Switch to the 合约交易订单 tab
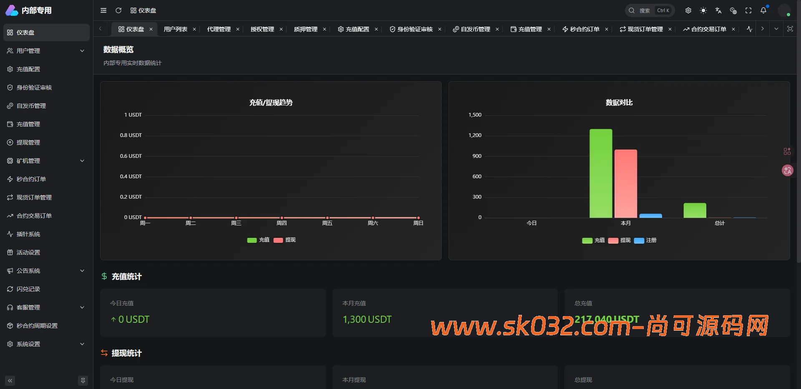 coord(708,29)
